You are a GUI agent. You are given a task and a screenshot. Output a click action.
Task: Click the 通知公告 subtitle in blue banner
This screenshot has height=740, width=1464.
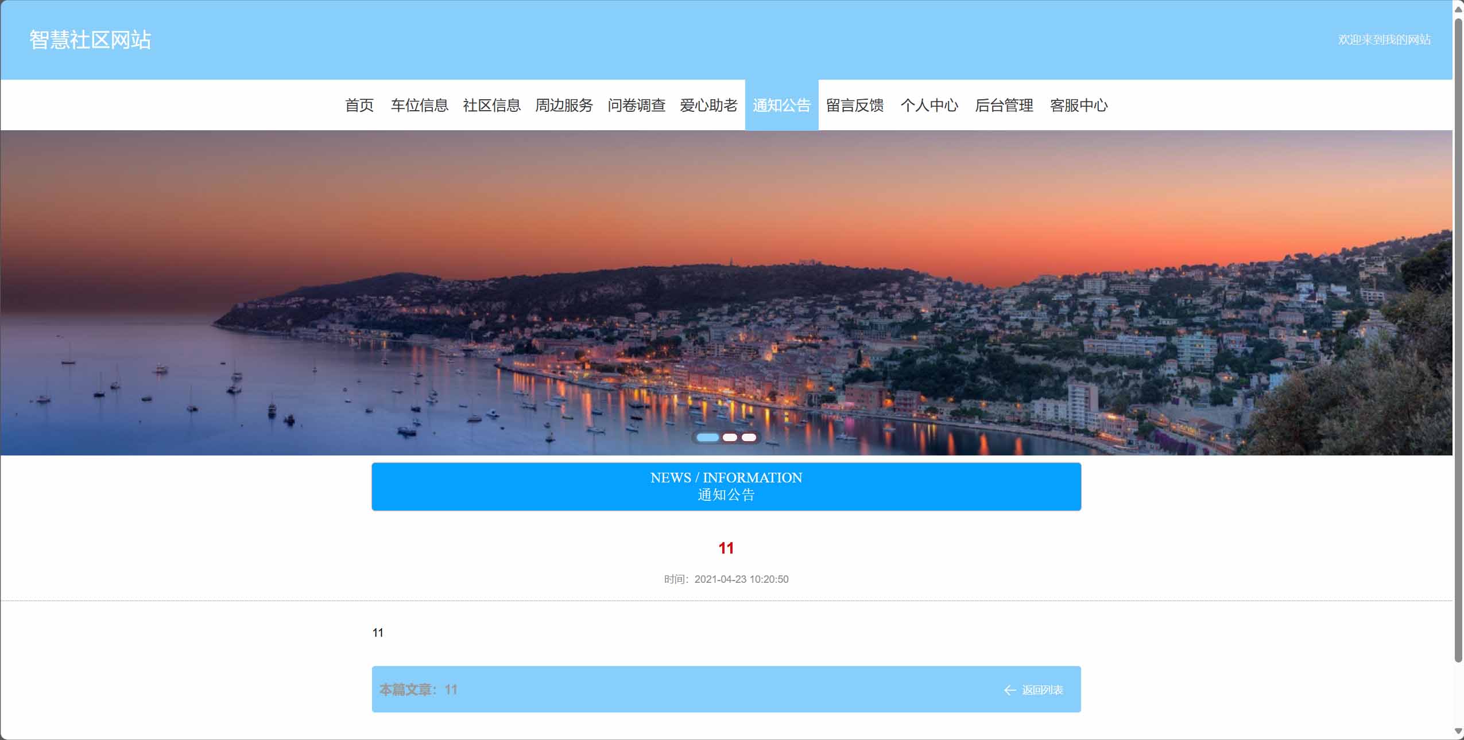point(726,494)
